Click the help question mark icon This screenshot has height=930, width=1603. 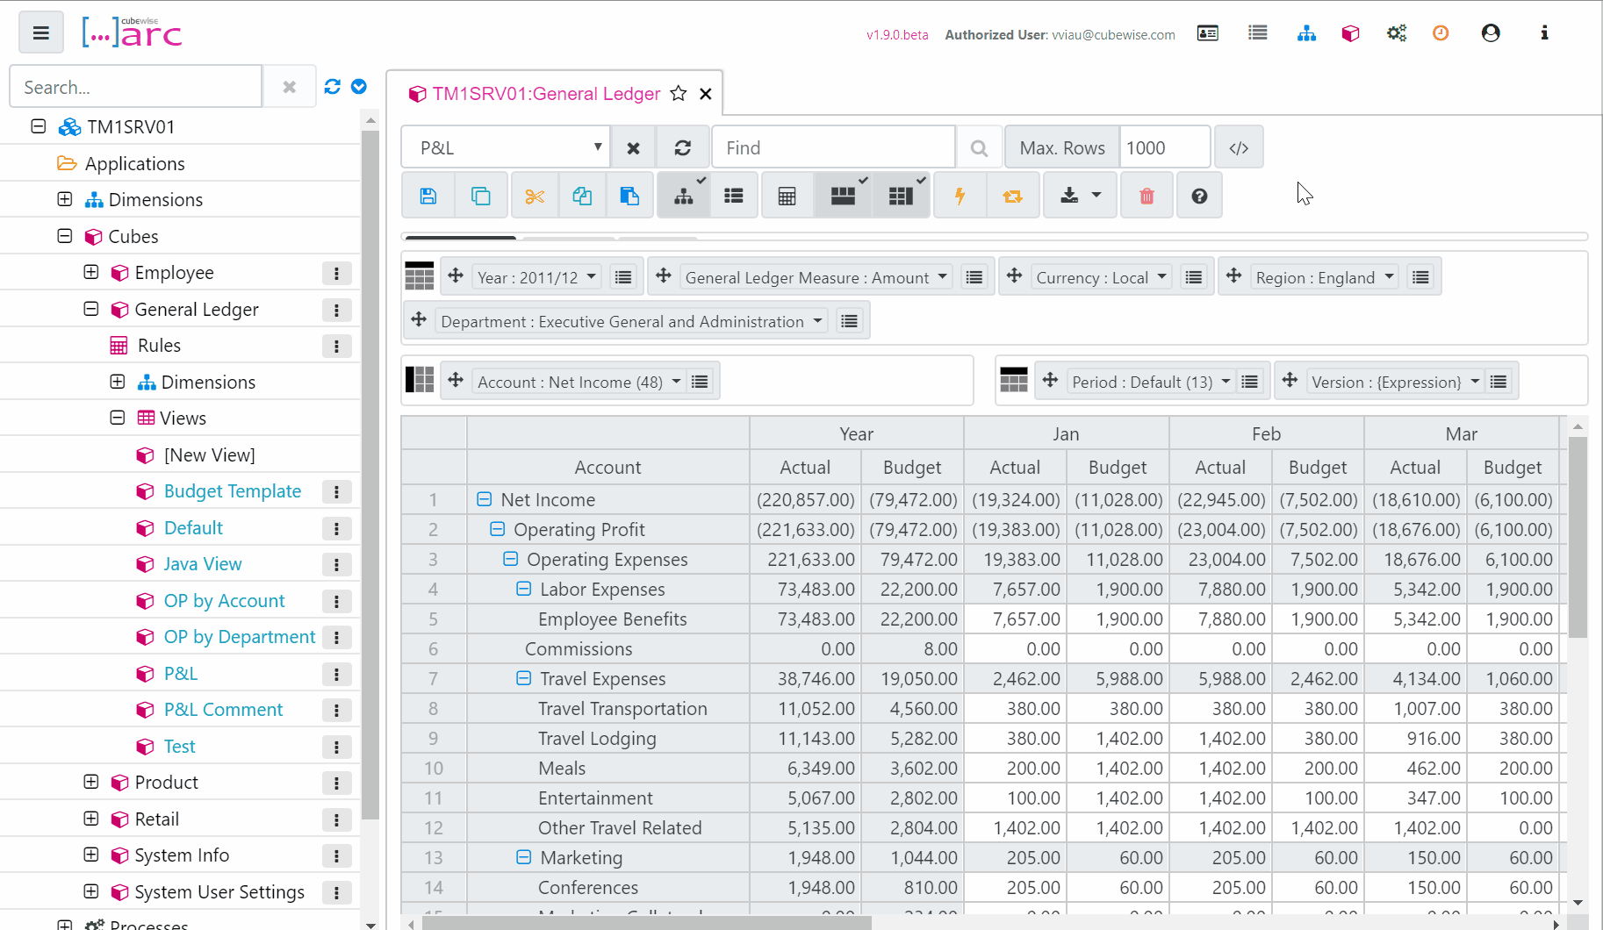pos(1199,197)
